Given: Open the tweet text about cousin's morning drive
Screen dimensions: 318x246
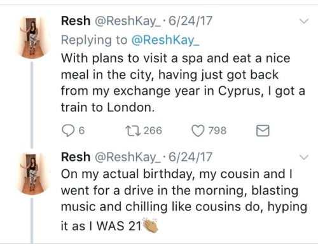Looking at the screenshot, I should (184, 200).
